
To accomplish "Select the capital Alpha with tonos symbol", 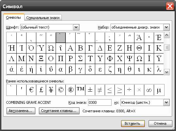I will coord(139,38).
